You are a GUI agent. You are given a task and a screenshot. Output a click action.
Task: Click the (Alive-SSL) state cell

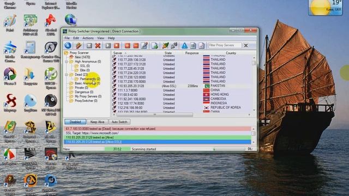click(169, 86)
